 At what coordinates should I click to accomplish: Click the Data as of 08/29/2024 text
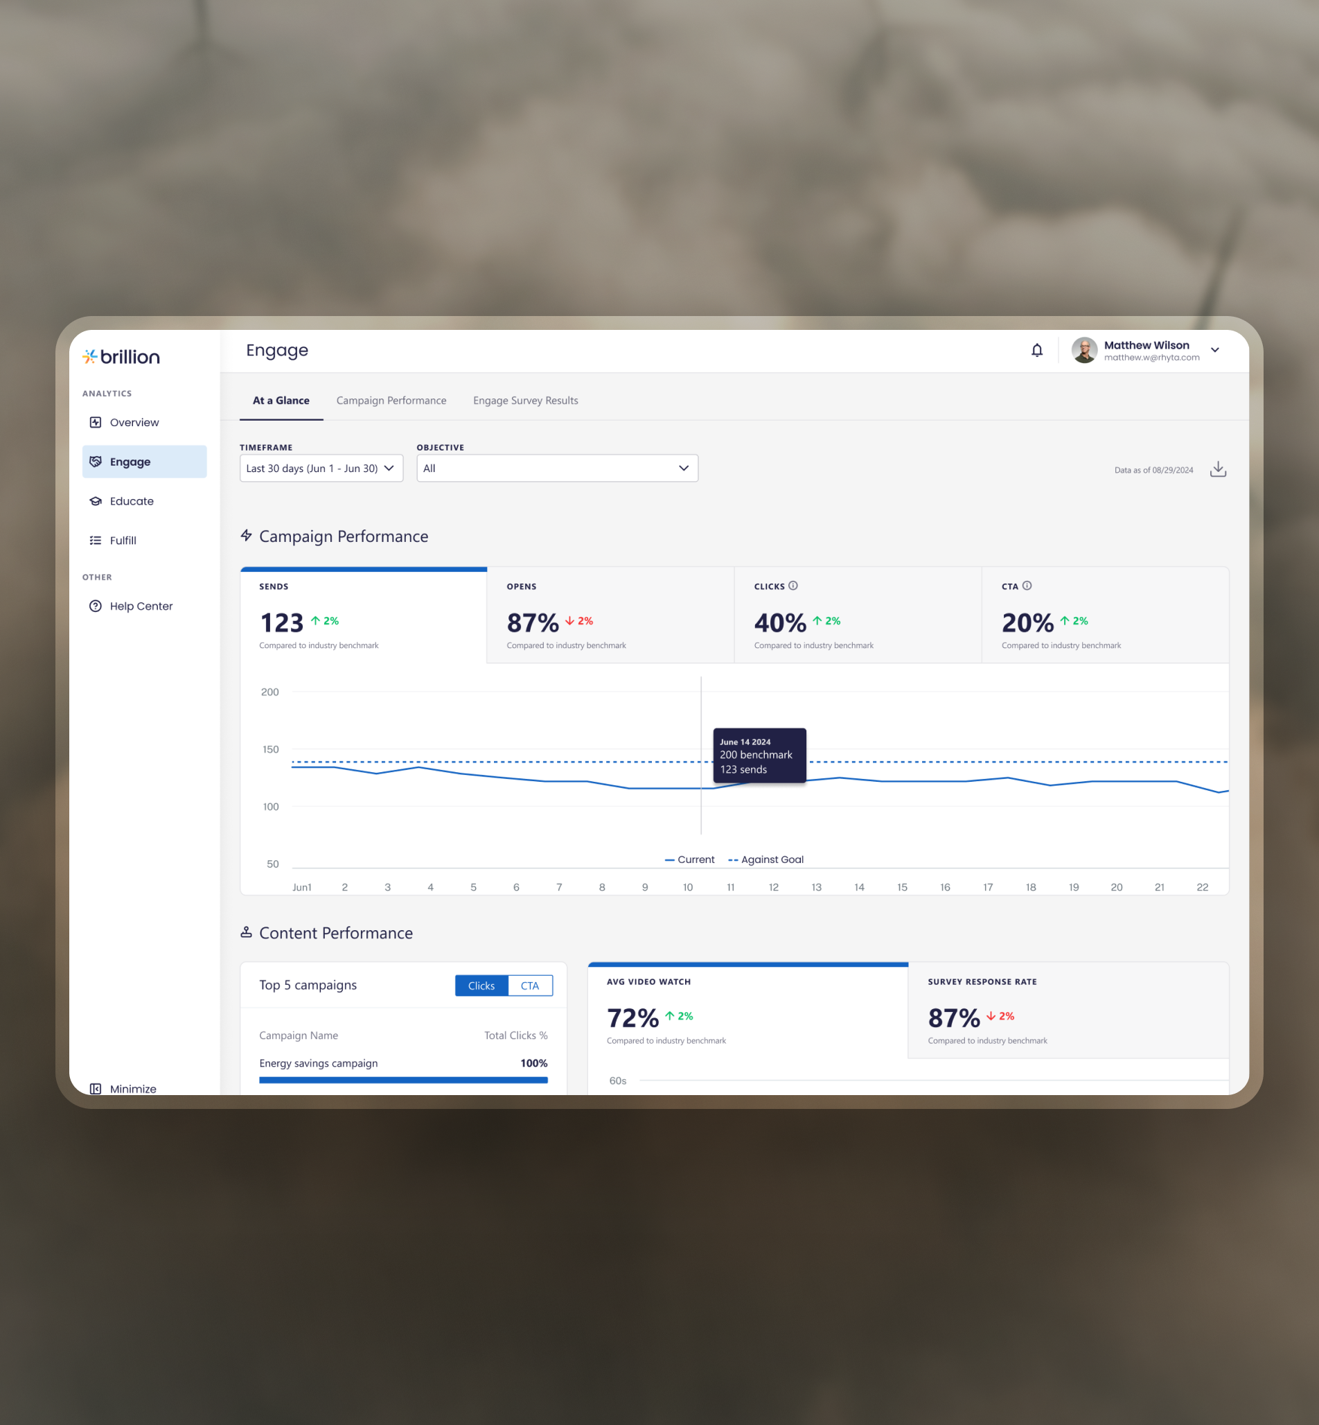pos(1154,471)
